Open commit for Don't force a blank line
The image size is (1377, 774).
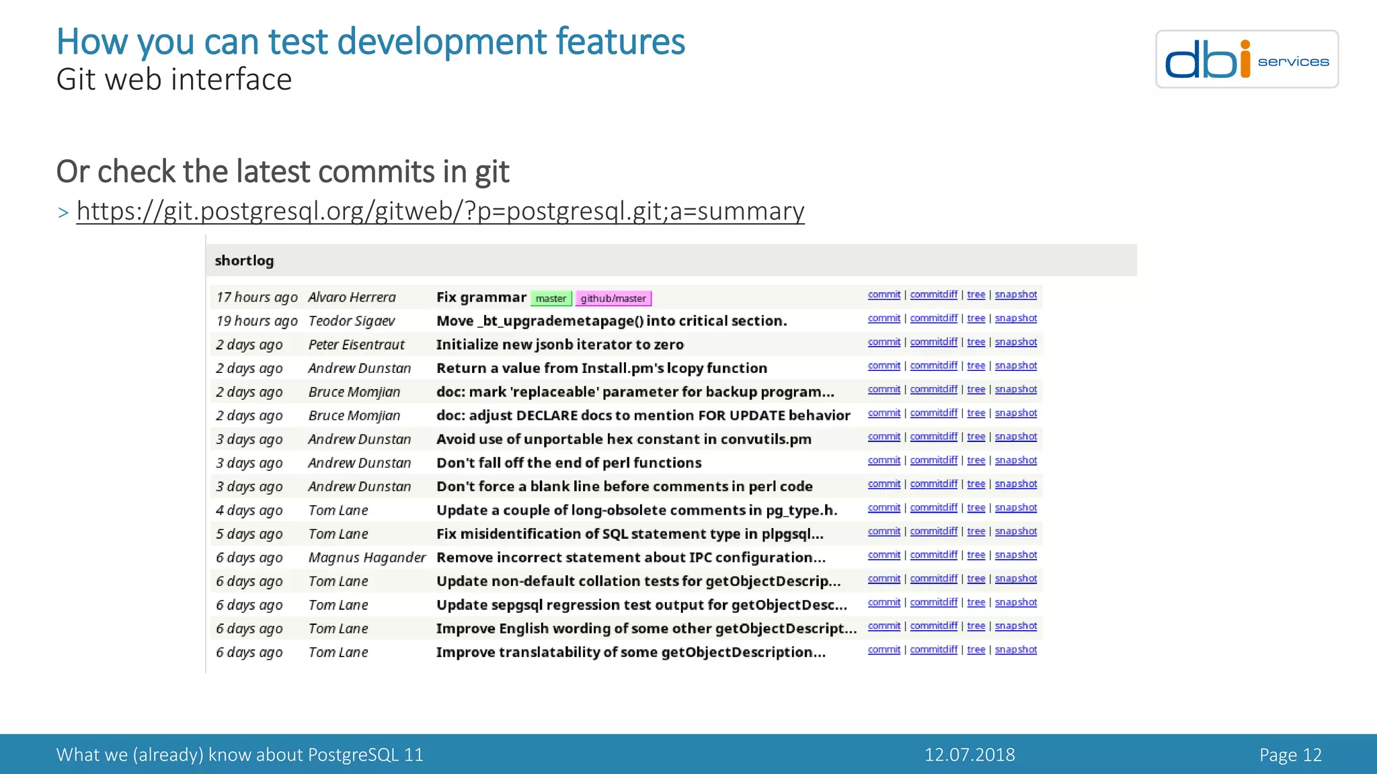tap(883, 484)
